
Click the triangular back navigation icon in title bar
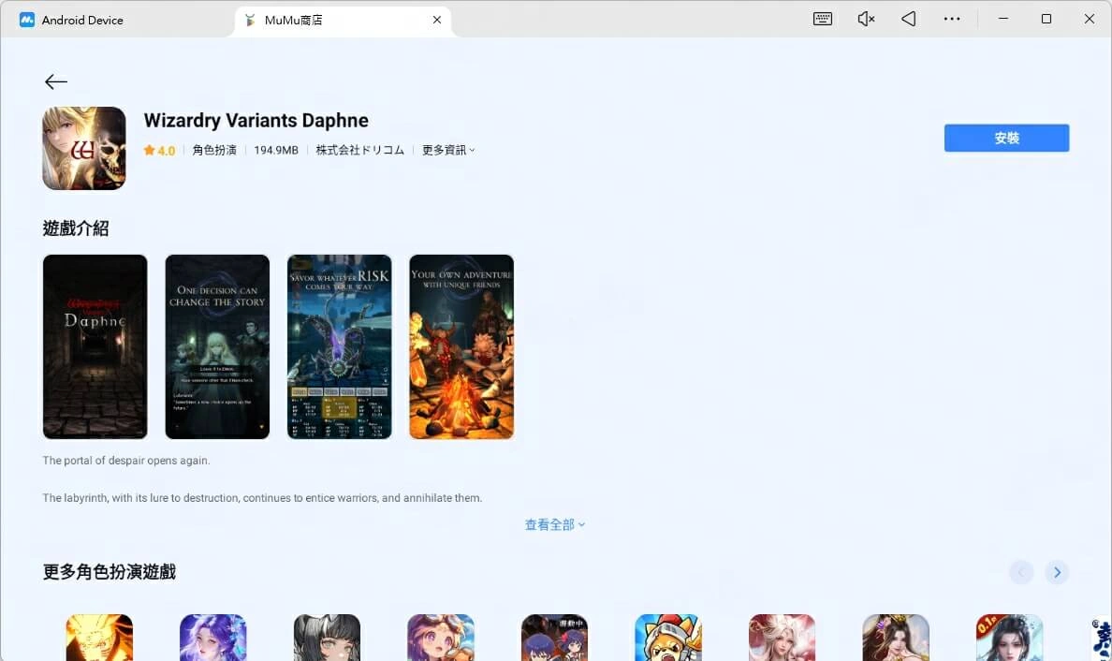(909, 19)
